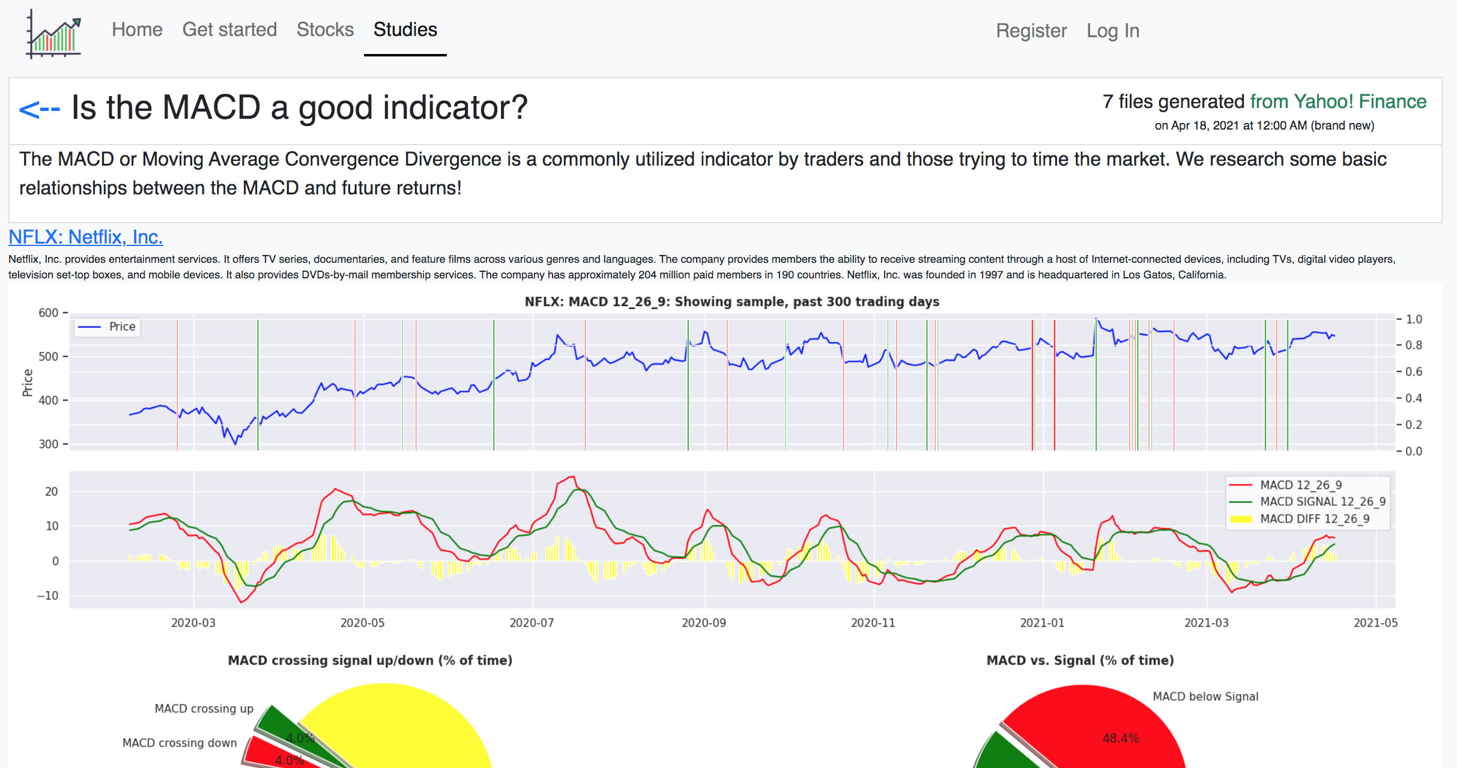Click the Log In link
This screenshot has height=768, width=1457.
pyautogui.click(x=1113, y=31)
